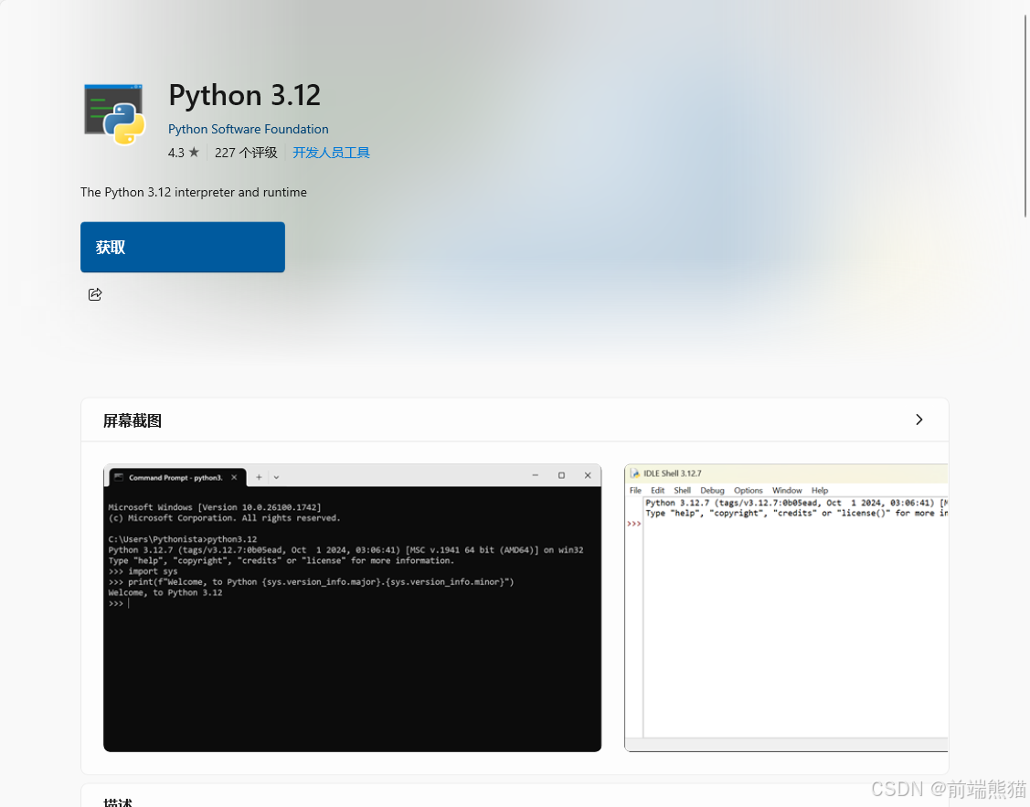Open the Debug menu in the IDLE screenshot
The image size is (1030, 807).
click(x=712, y=490)
